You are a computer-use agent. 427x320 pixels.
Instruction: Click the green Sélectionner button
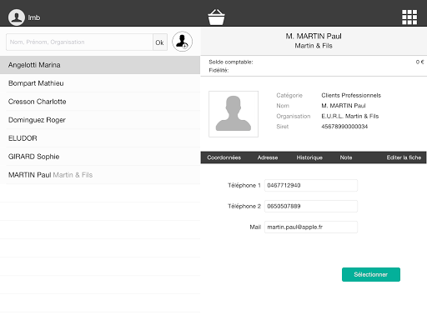(x=371, y=274)
